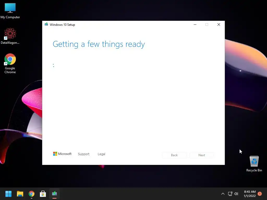The width and height of the screenshot is (267, 200).
Task: Minimize the Windows 10 Setup window
Action: point(195,24)
